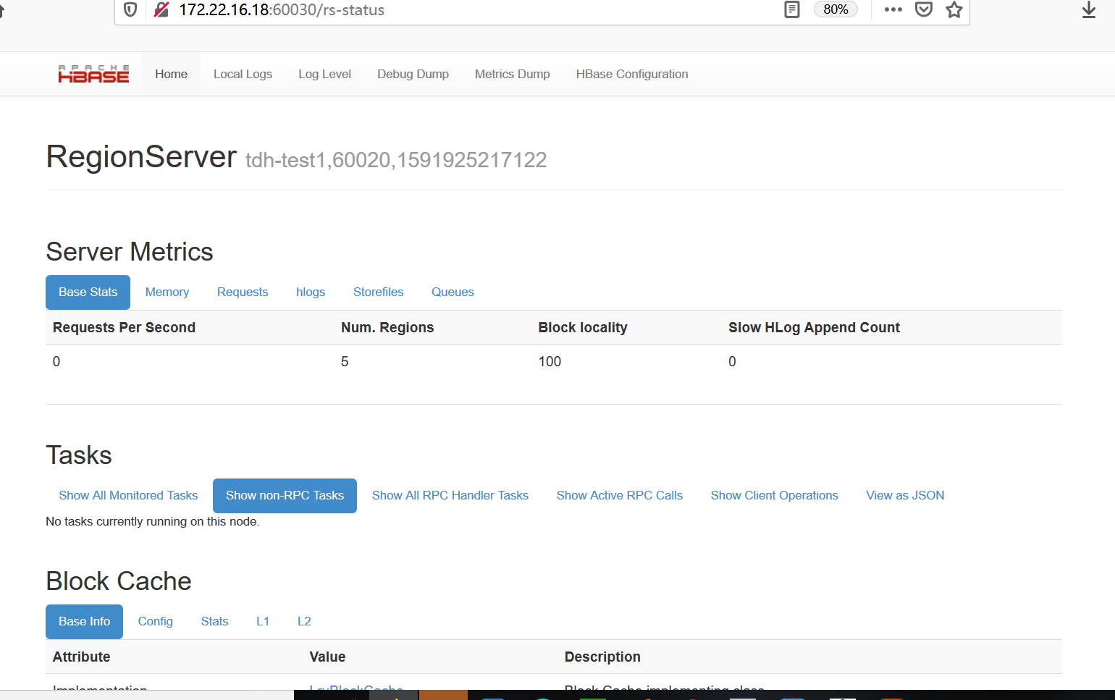This screenshot has width=1115, height=700.
Task: Click Show All RPC Handler Tasks
Action: [450, 496]
